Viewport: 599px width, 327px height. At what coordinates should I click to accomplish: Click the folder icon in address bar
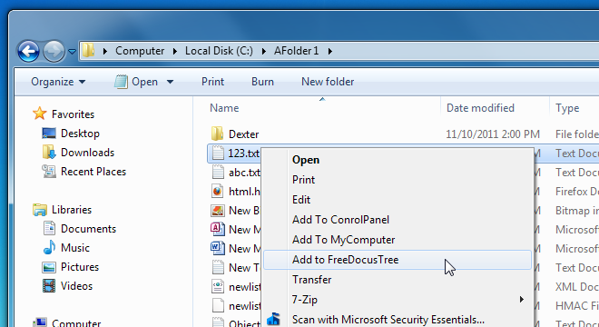(89, 51)
